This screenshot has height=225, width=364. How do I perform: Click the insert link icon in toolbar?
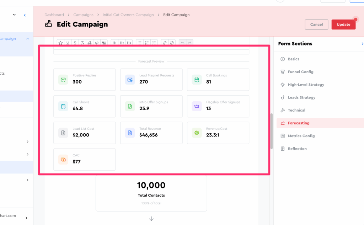(165, 43)
